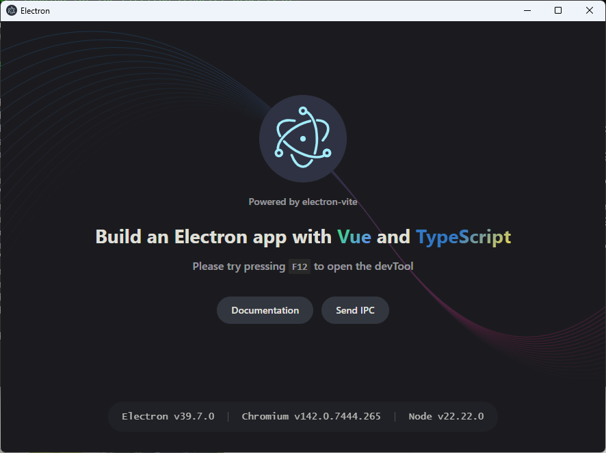Close the Electron window
Image resolution: width=606 pixels, height=453 pixels.
(590, 10)
